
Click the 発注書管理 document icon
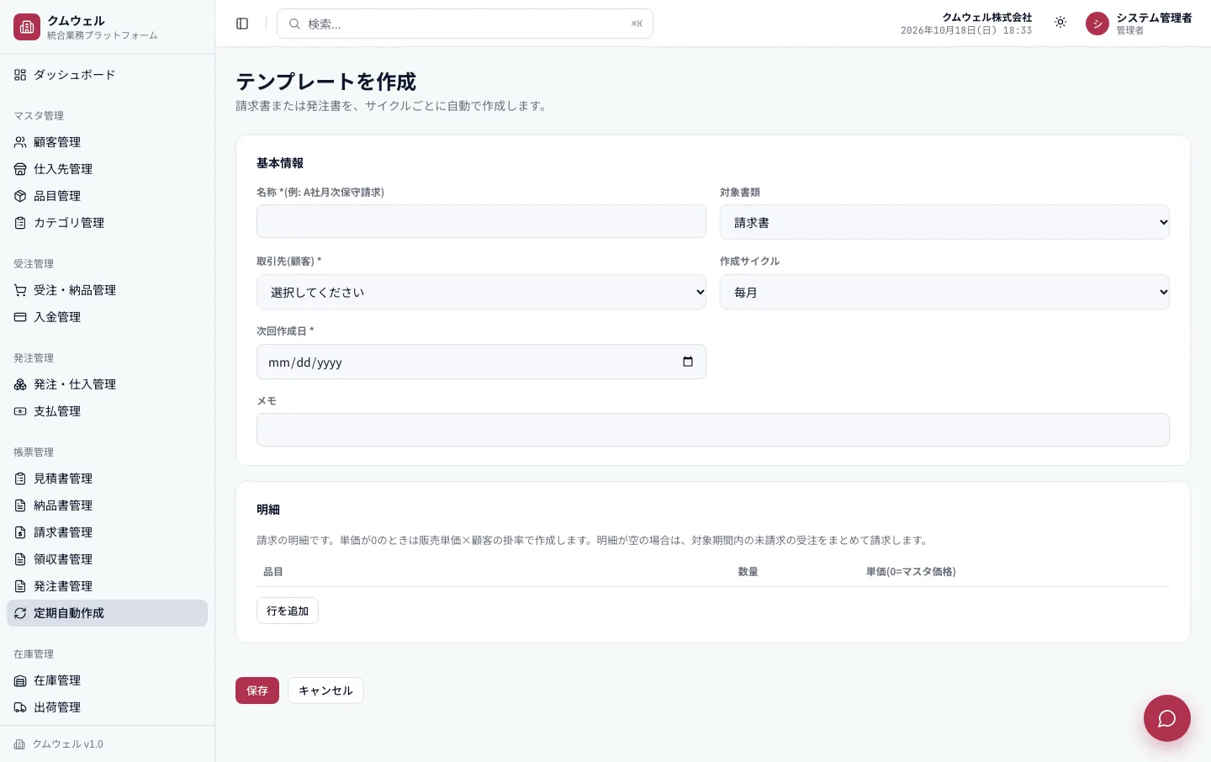[x=20, y=586]
